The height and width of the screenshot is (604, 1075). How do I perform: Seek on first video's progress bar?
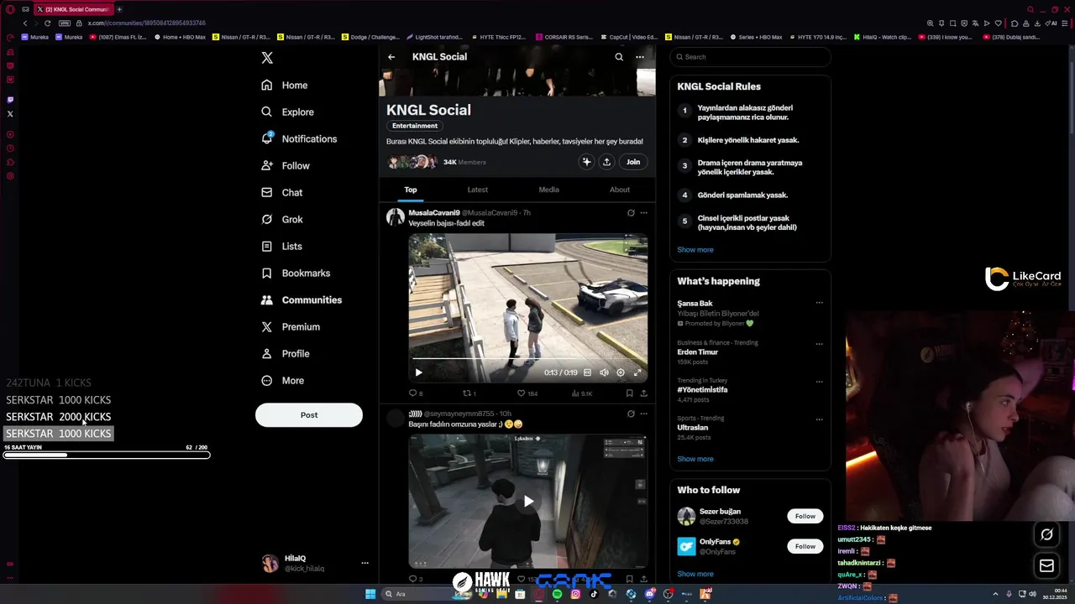(528, 359)
